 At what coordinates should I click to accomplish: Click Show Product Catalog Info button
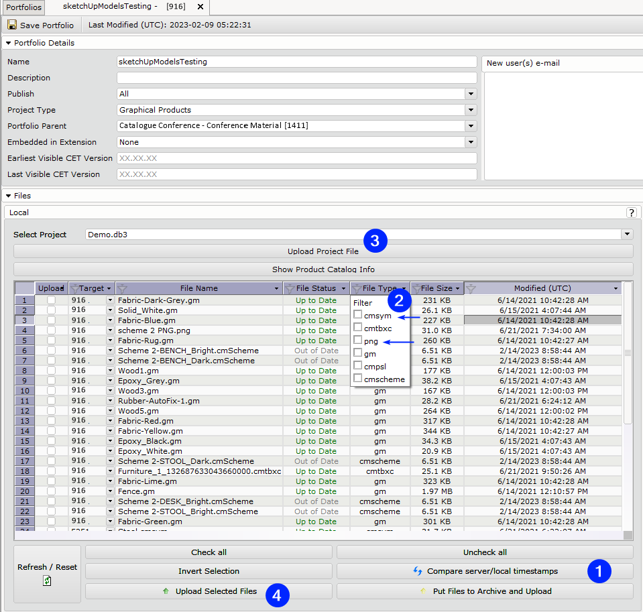pyautogui.click(x=323, y=269)
